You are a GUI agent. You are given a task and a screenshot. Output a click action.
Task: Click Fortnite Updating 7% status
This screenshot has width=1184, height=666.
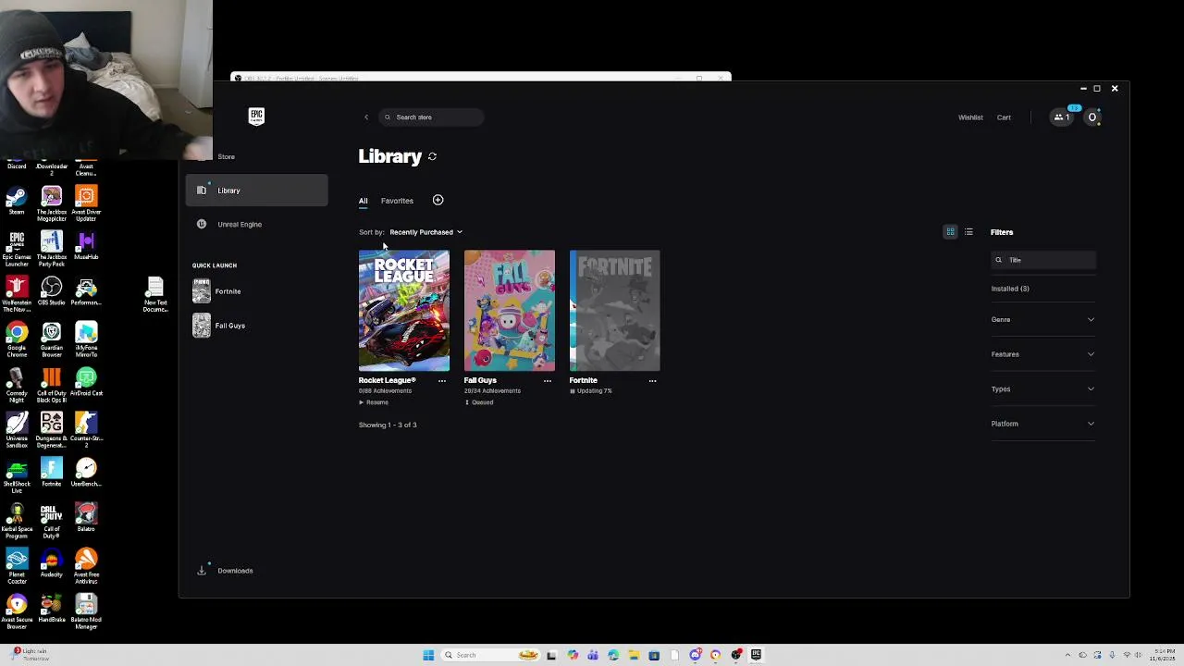pos(591,391)
